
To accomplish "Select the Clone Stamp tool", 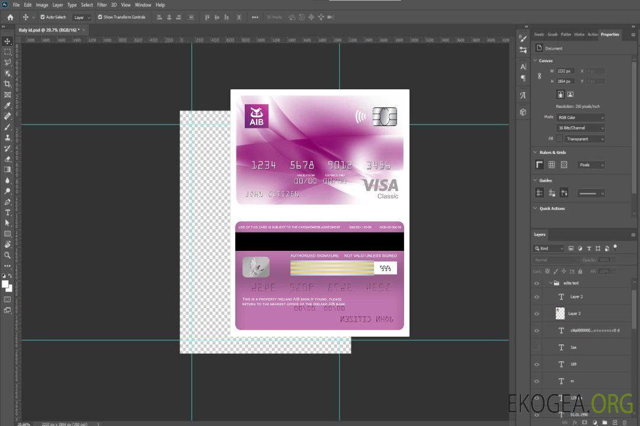I will pos(7,137).
